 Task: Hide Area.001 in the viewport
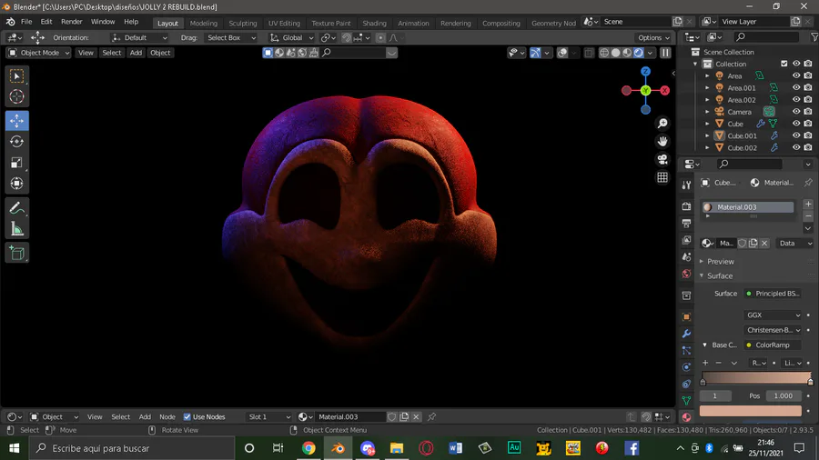point(796,87)
